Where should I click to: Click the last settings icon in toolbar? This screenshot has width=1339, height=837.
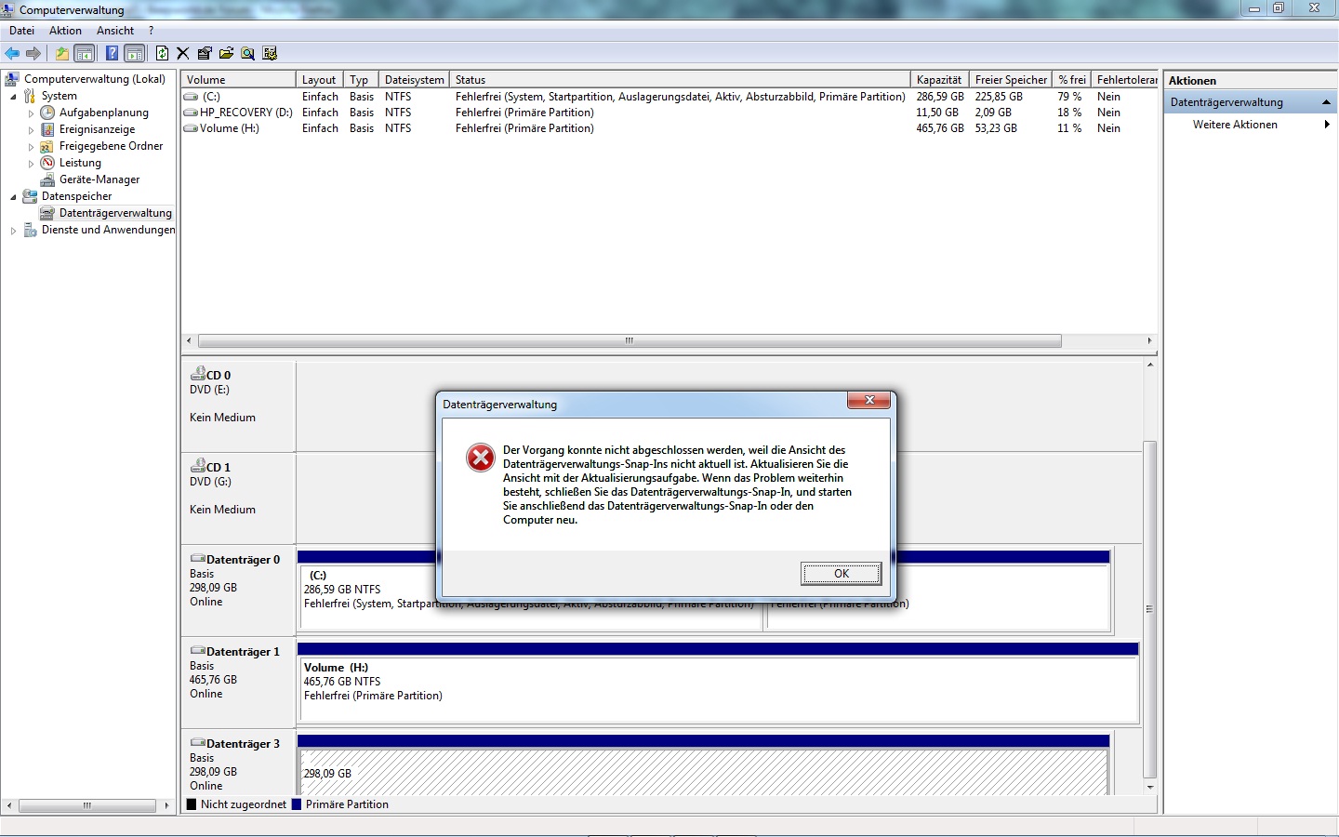270,53
